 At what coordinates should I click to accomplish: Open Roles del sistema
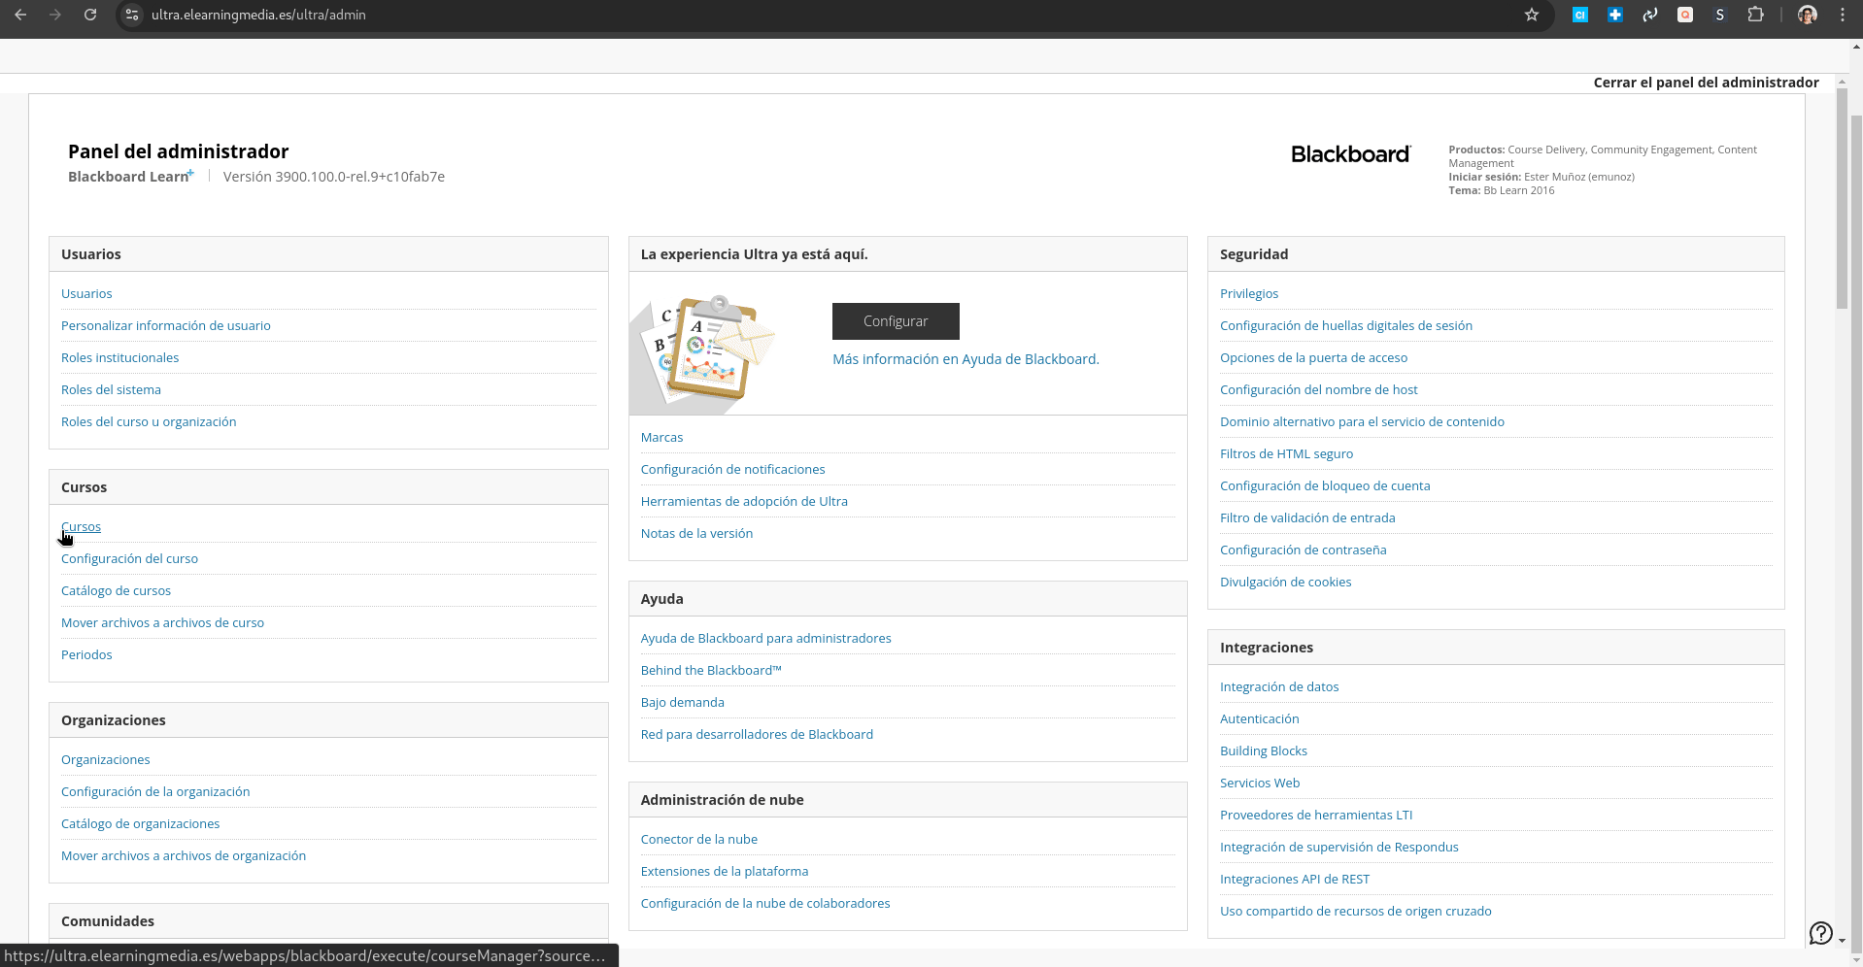click(111, 389)
